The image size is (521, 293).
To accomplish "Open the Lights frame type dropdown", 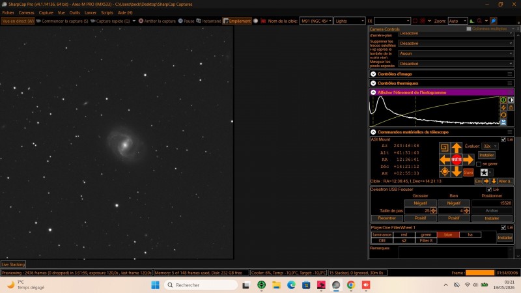I will [350, 21].
